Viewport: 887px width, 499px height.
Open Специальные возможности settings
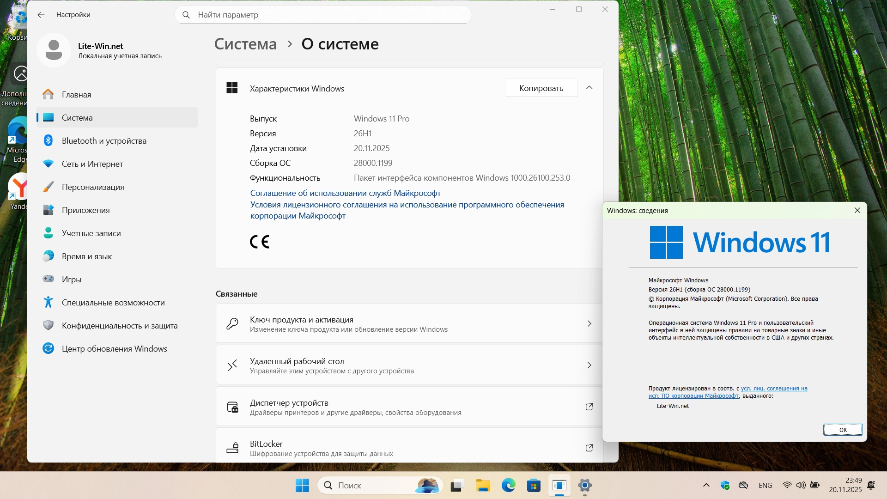pyautogui.click(x=113, y=303)
